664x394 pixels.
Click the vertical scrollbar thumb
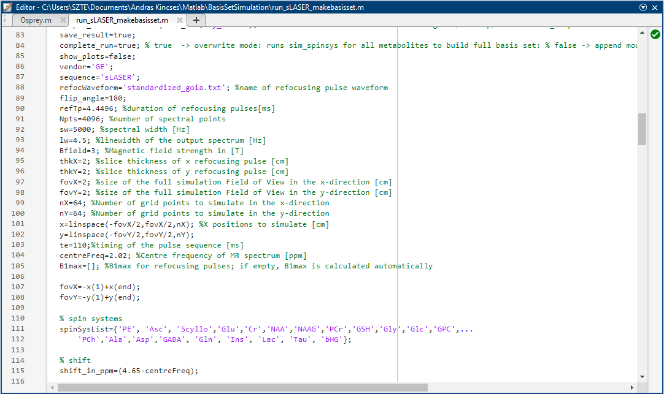[642, 129]
